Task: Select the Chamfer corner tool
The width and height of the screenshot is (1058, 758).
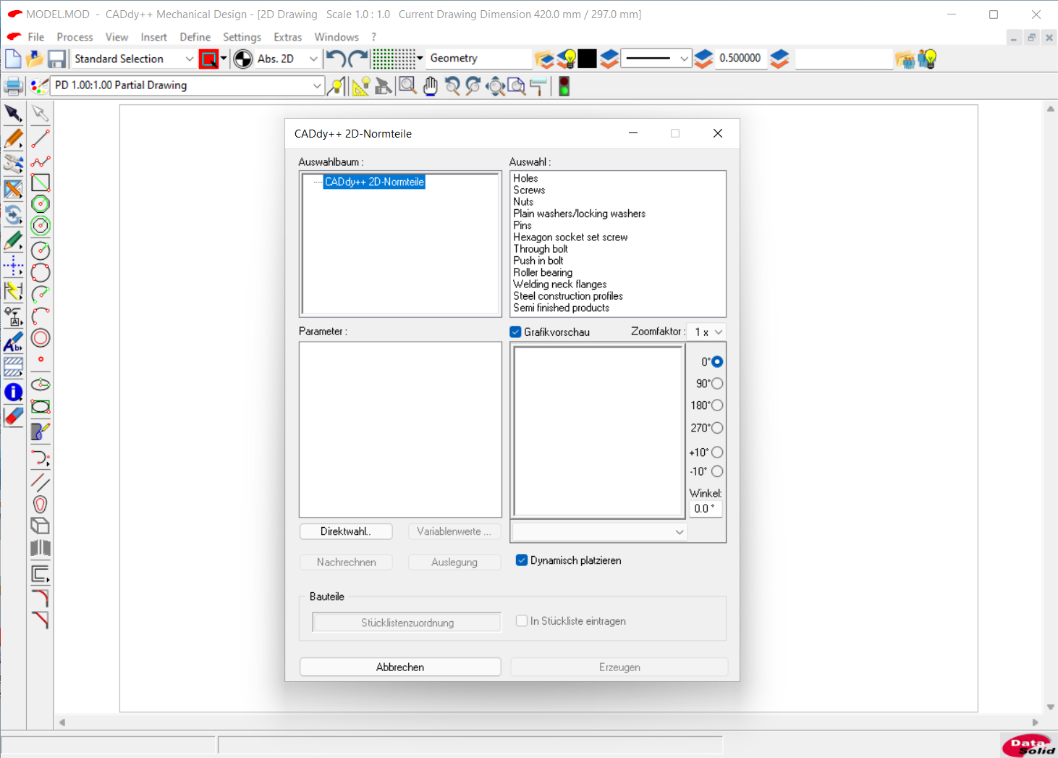Action: [41, 620]
